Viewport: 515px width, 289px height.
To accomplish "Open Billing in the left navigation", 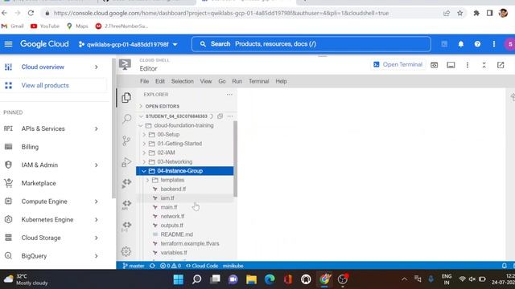I will click(x=30, y=147).
